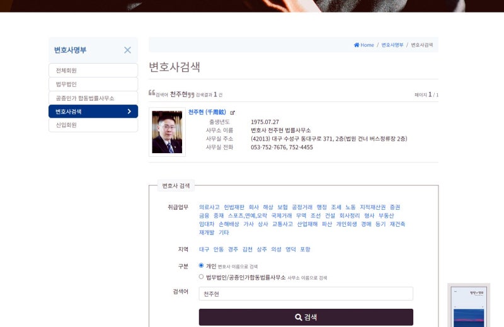Open the book cover thumbnail at bottom right
Screen dimensions: 504x327
pos(469,306)
